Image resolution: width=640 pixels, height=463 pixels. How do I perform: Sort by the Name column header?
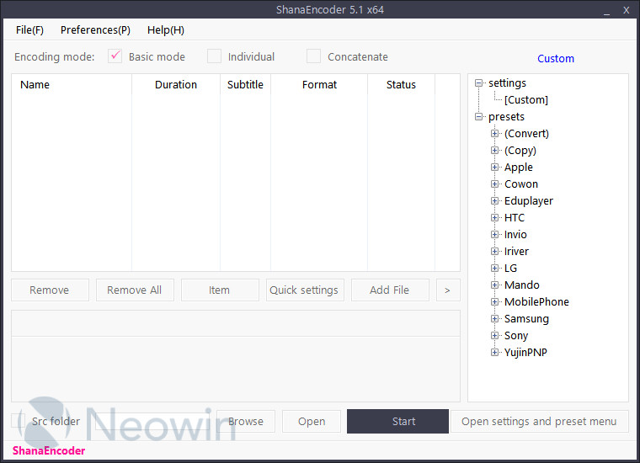tap(72, 84)
